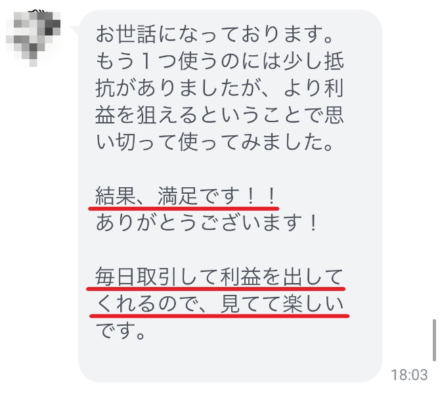Click the greeting line お世話になっております。

[215, 34]
